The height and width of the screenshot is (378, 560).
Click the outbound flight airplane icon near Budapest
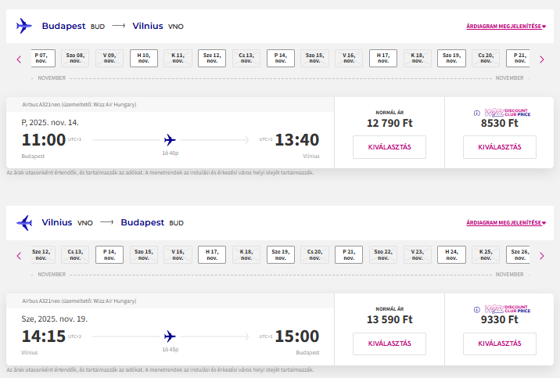point(24,26)
